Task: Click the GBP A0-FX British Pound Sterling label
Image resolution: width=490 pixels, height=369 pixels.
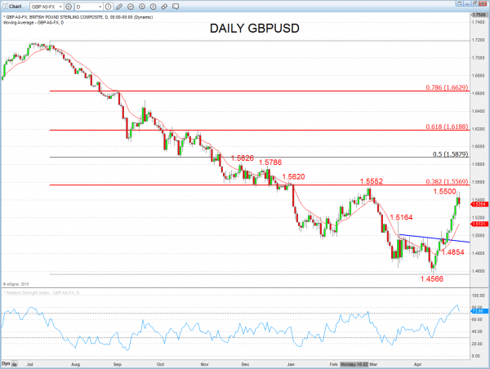Action: click(x=78, y=17)
